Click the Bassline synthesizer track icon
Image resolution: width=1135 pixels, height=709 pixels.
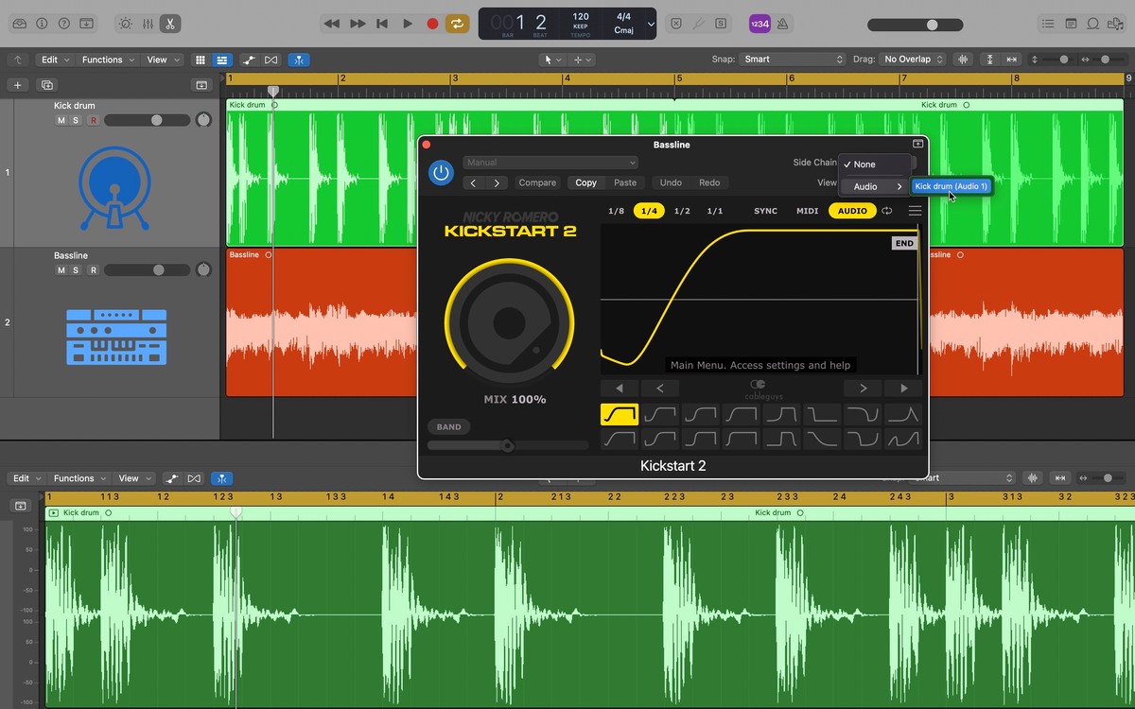pos(116,337)
